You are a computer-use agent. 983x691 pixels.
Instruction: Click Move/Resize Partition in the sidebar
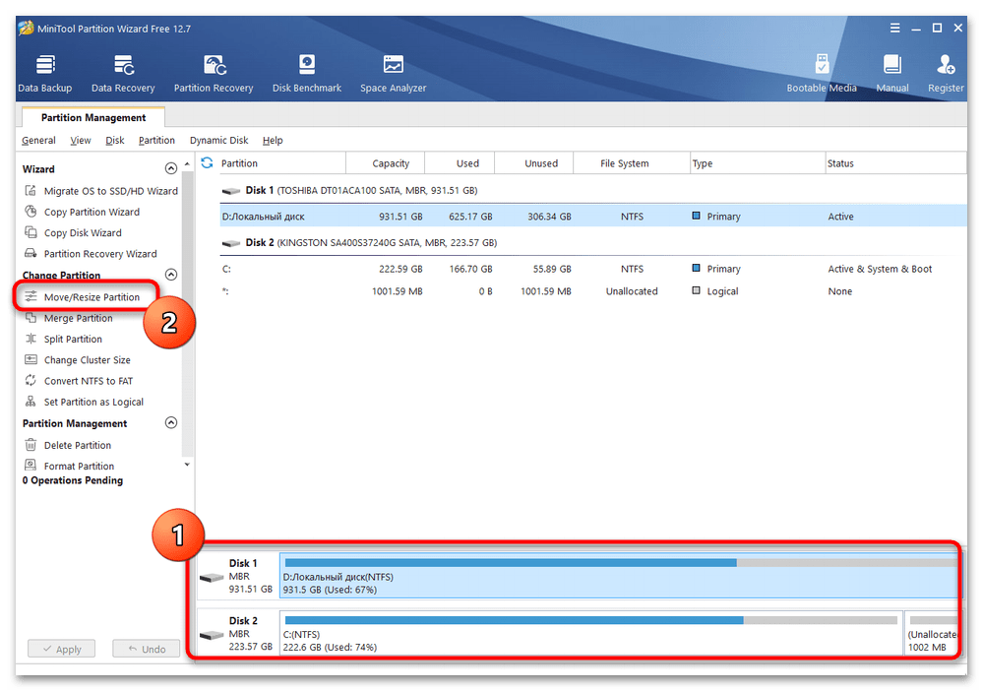coord(92,297)
